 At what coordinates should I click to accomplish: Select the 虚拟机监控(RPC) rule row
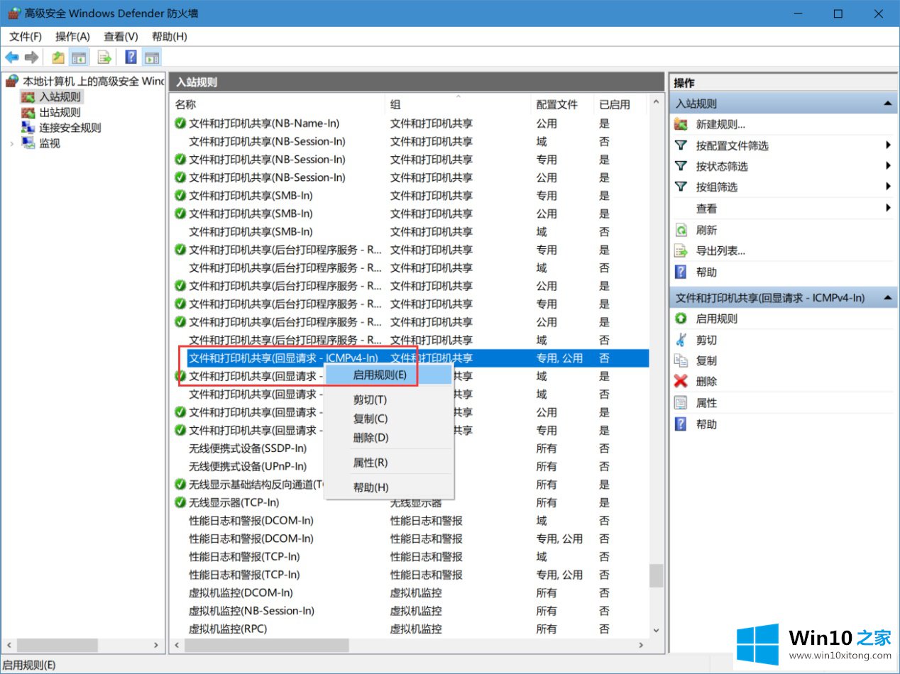410,629
